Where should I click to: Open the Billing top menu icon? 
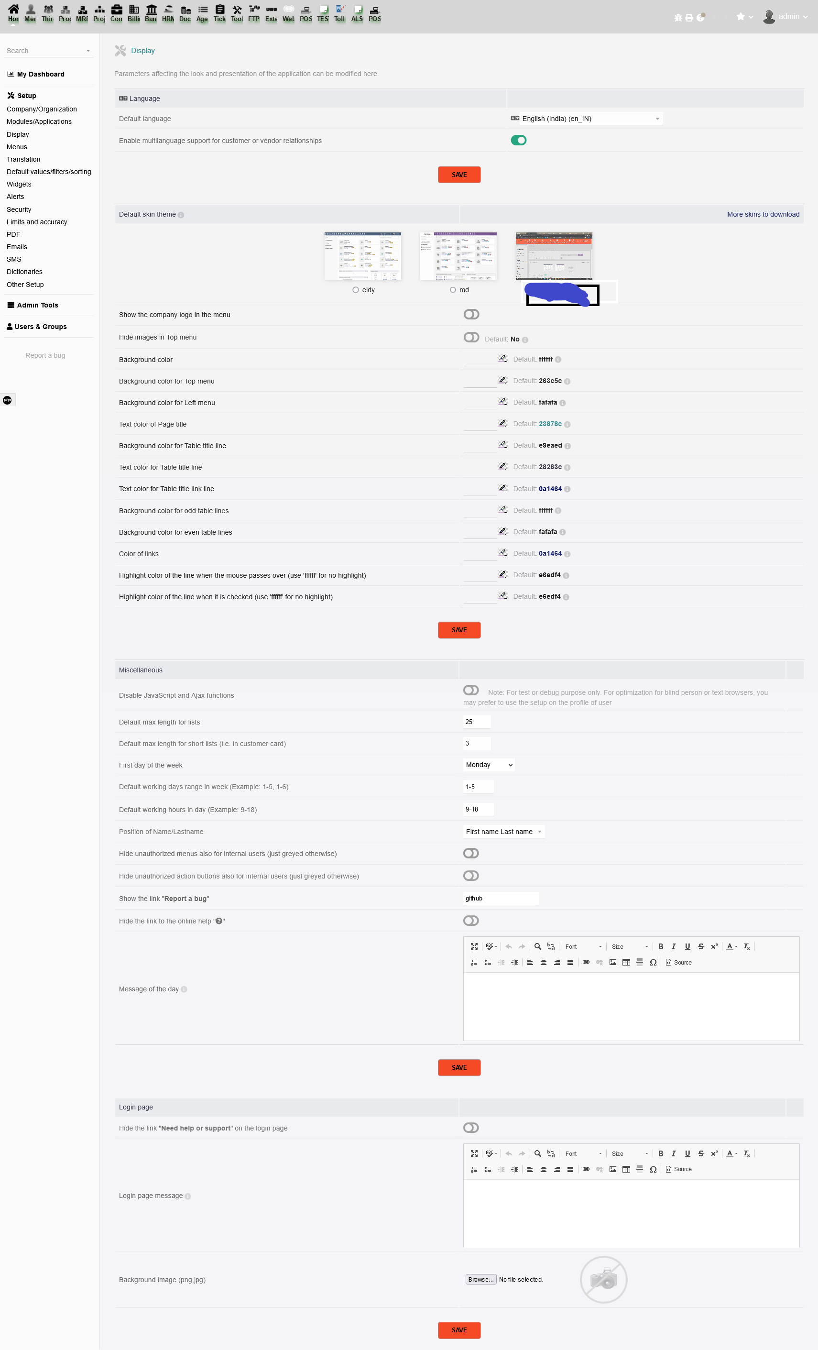134,9
